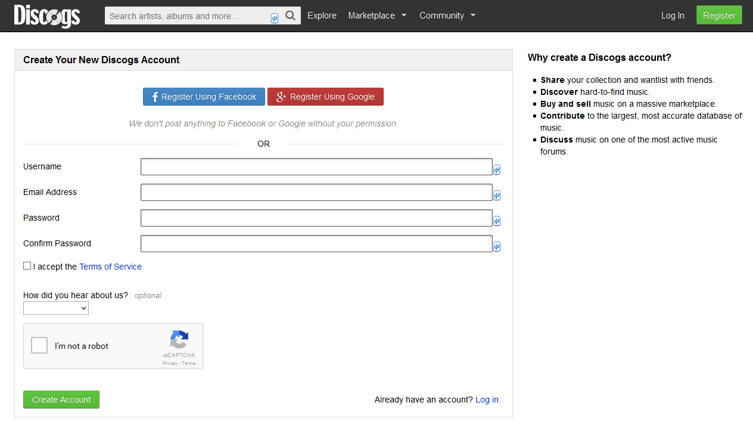Click the autofill icon in search bar

tap(275, 18)
